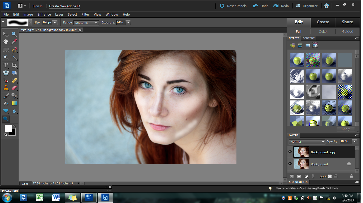Pick the Red Eye Removal tool
The width and height of the screenshot is (363, 203).
pos(6,80)
